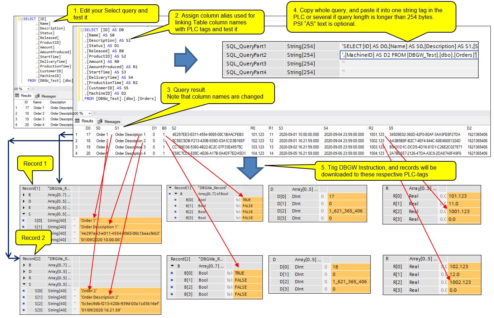Click the SQL_QueryPart1 string value field
Viewport: 494px width, 318px height.
pyautogui.click(x=409, y=46)
